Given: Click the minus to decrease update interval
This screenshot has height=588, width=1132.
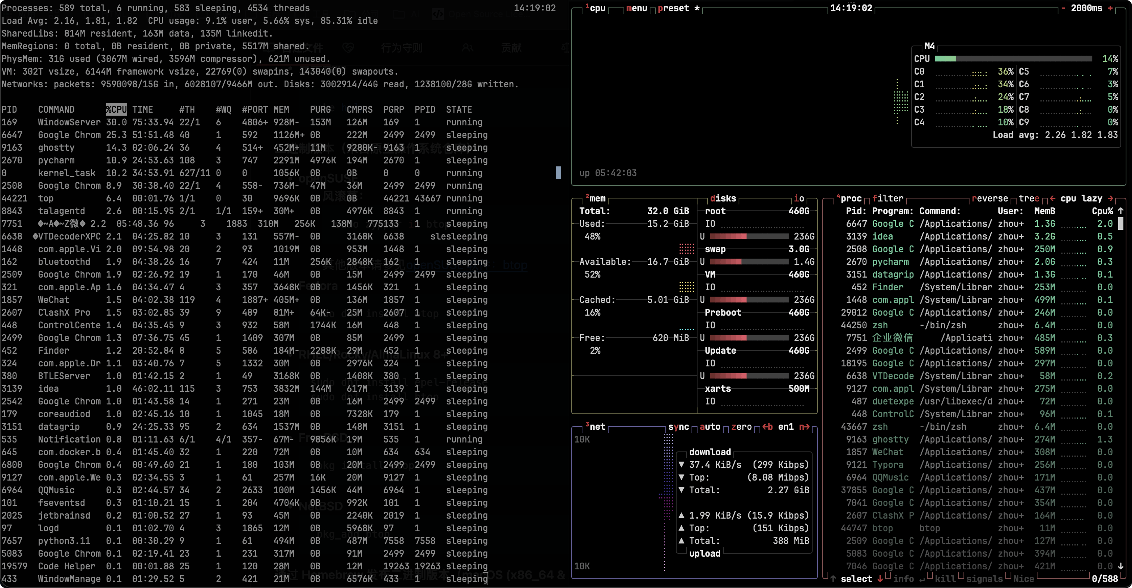Looking at the screenshot, I should pyautogui.click(x=1063, y=8).
